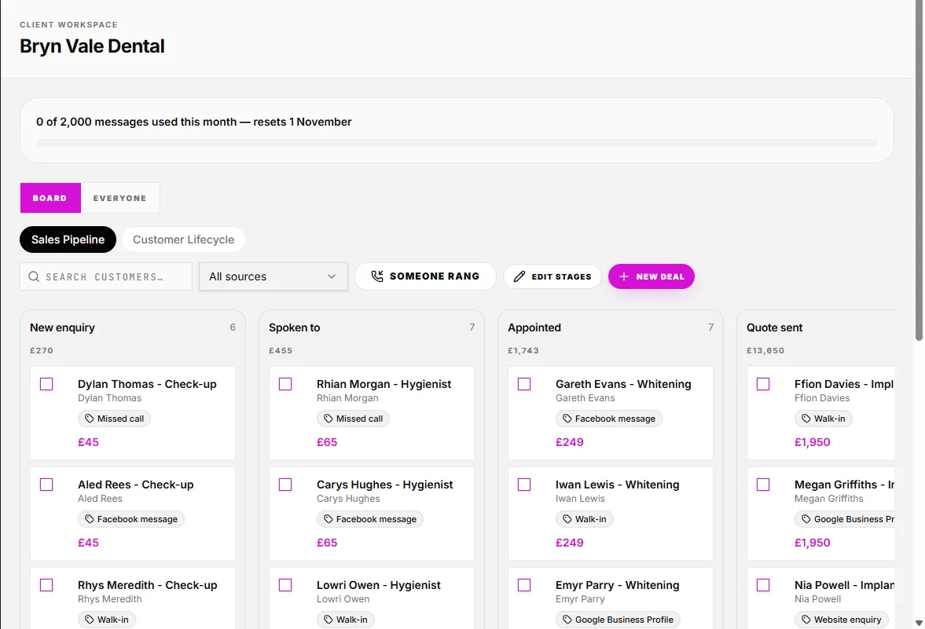Click the Appointed column total £1,743
This screenshot has height=629, width=925.
(x=523, y=351)
